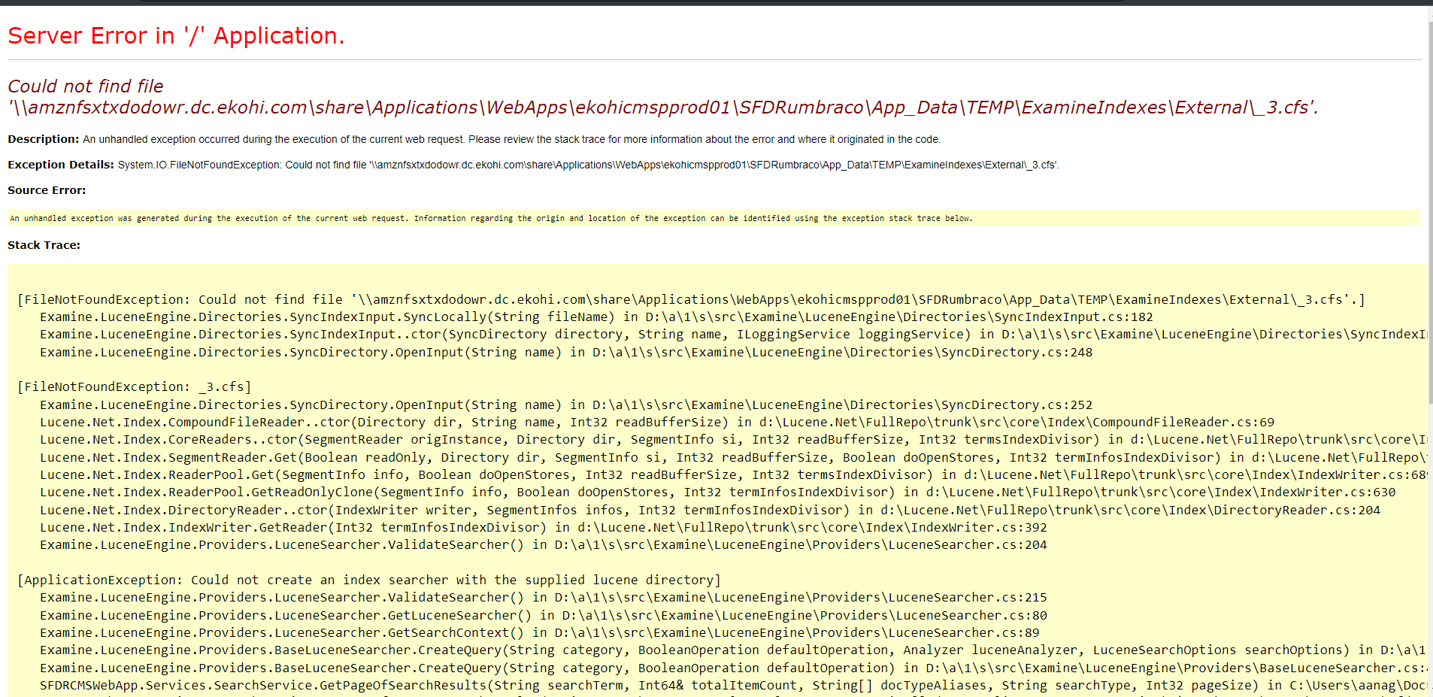The width and height of the screenshot is (1433, 697).
Task: Click the vertical scrollbar thumb on the right
Action: 1429,211
